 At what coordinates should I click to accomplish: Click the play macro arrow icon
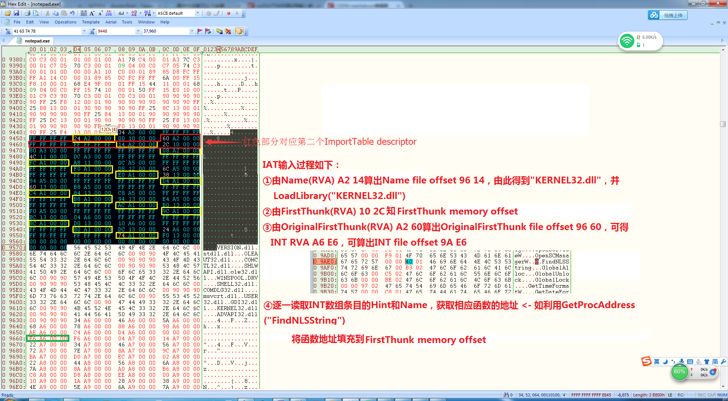(x=237, y=13)
